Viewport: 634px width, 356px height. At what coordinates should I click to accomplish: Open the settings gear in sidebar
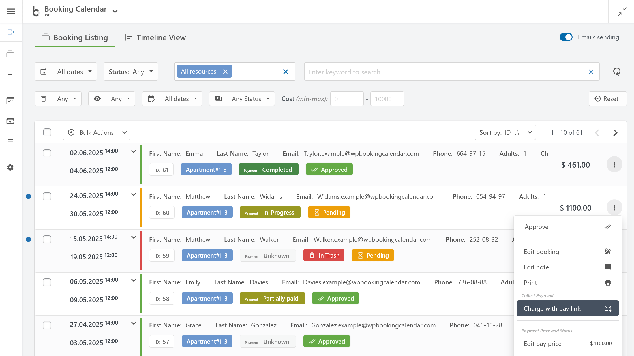click(x=10, y=167)
